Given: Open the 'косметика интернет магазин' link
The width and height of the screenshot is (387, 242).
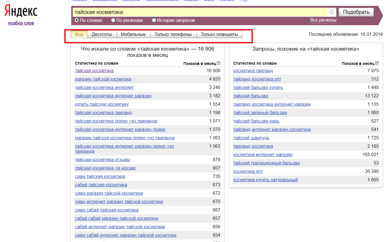Looking at the screenshot, I should tap(263, 155).
